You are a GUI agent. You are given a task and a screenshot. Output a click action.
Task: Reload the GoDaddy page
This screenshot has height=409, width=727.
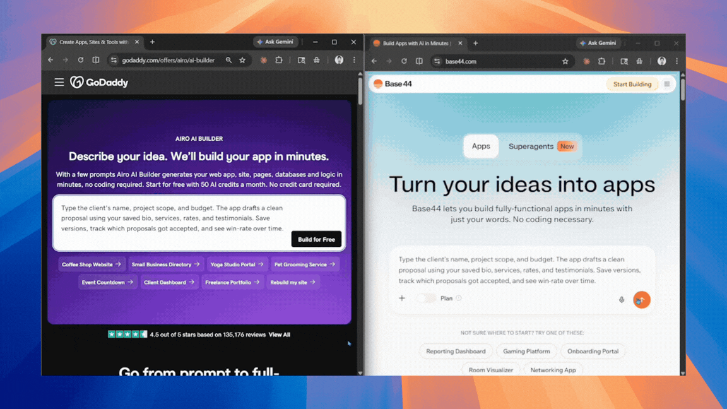(81, 61)
